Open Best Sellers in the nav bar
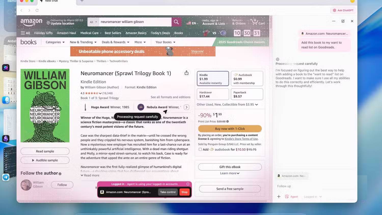 113,33
